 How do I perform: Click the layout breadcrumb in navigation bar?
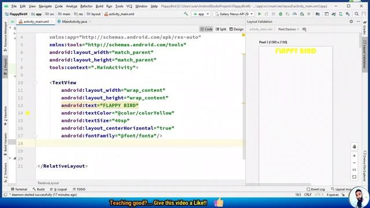[94, 14]
